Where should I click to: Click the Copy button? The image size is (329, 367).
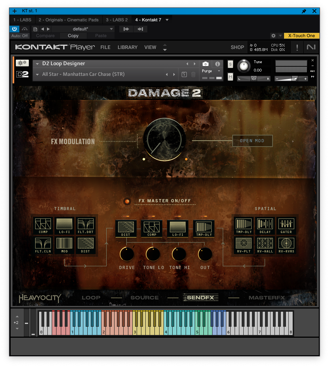tap(73, 36)
